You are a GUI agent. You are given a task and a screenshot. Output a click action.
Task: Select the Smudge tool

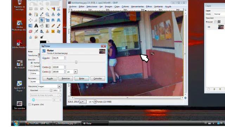[36, 37]
